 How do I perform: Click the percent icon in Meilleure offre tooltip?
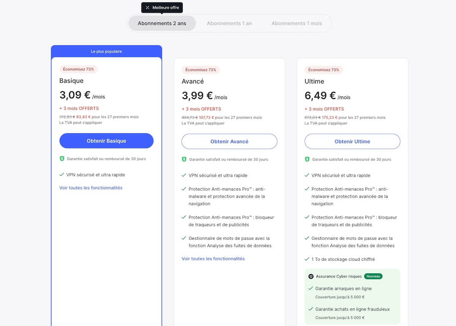pos(147,8)
